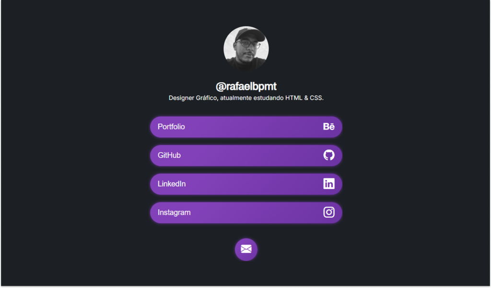Click the word "estudando" in the bio
This screenshot has height=288, width=491.
pyautogui.click(x=269, y=98)
